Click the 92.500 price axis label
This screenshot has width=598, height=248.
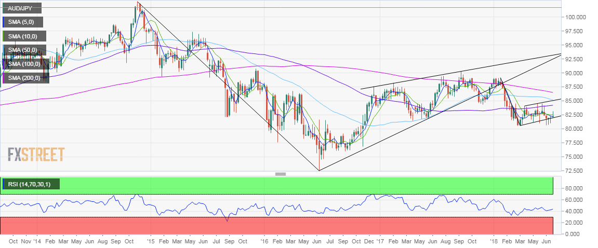(x=575, y=59)
